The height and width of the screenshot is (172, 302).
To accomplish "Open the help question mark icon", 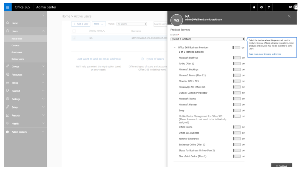I will (x=269, y=7).
